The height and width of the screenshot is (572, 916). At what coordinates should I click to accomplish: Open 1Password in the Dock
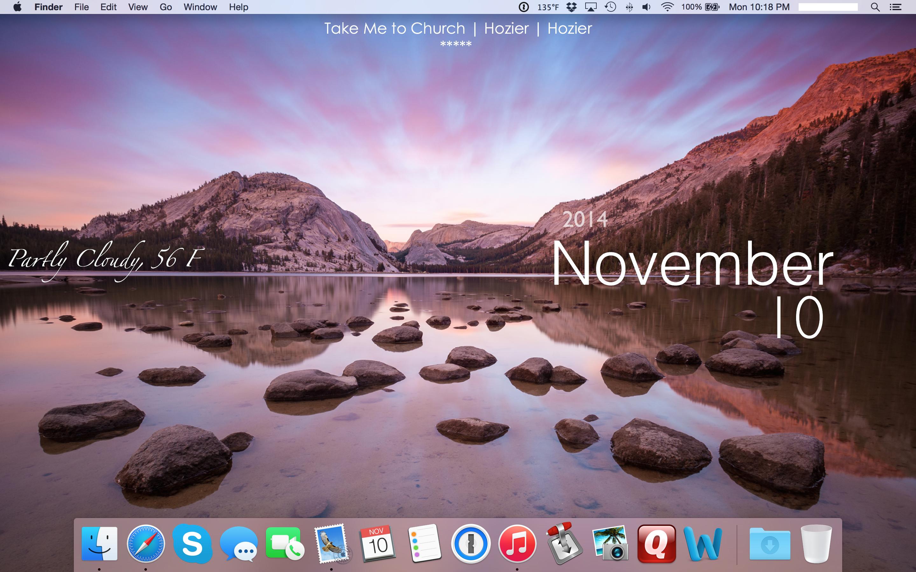(470, 544)
